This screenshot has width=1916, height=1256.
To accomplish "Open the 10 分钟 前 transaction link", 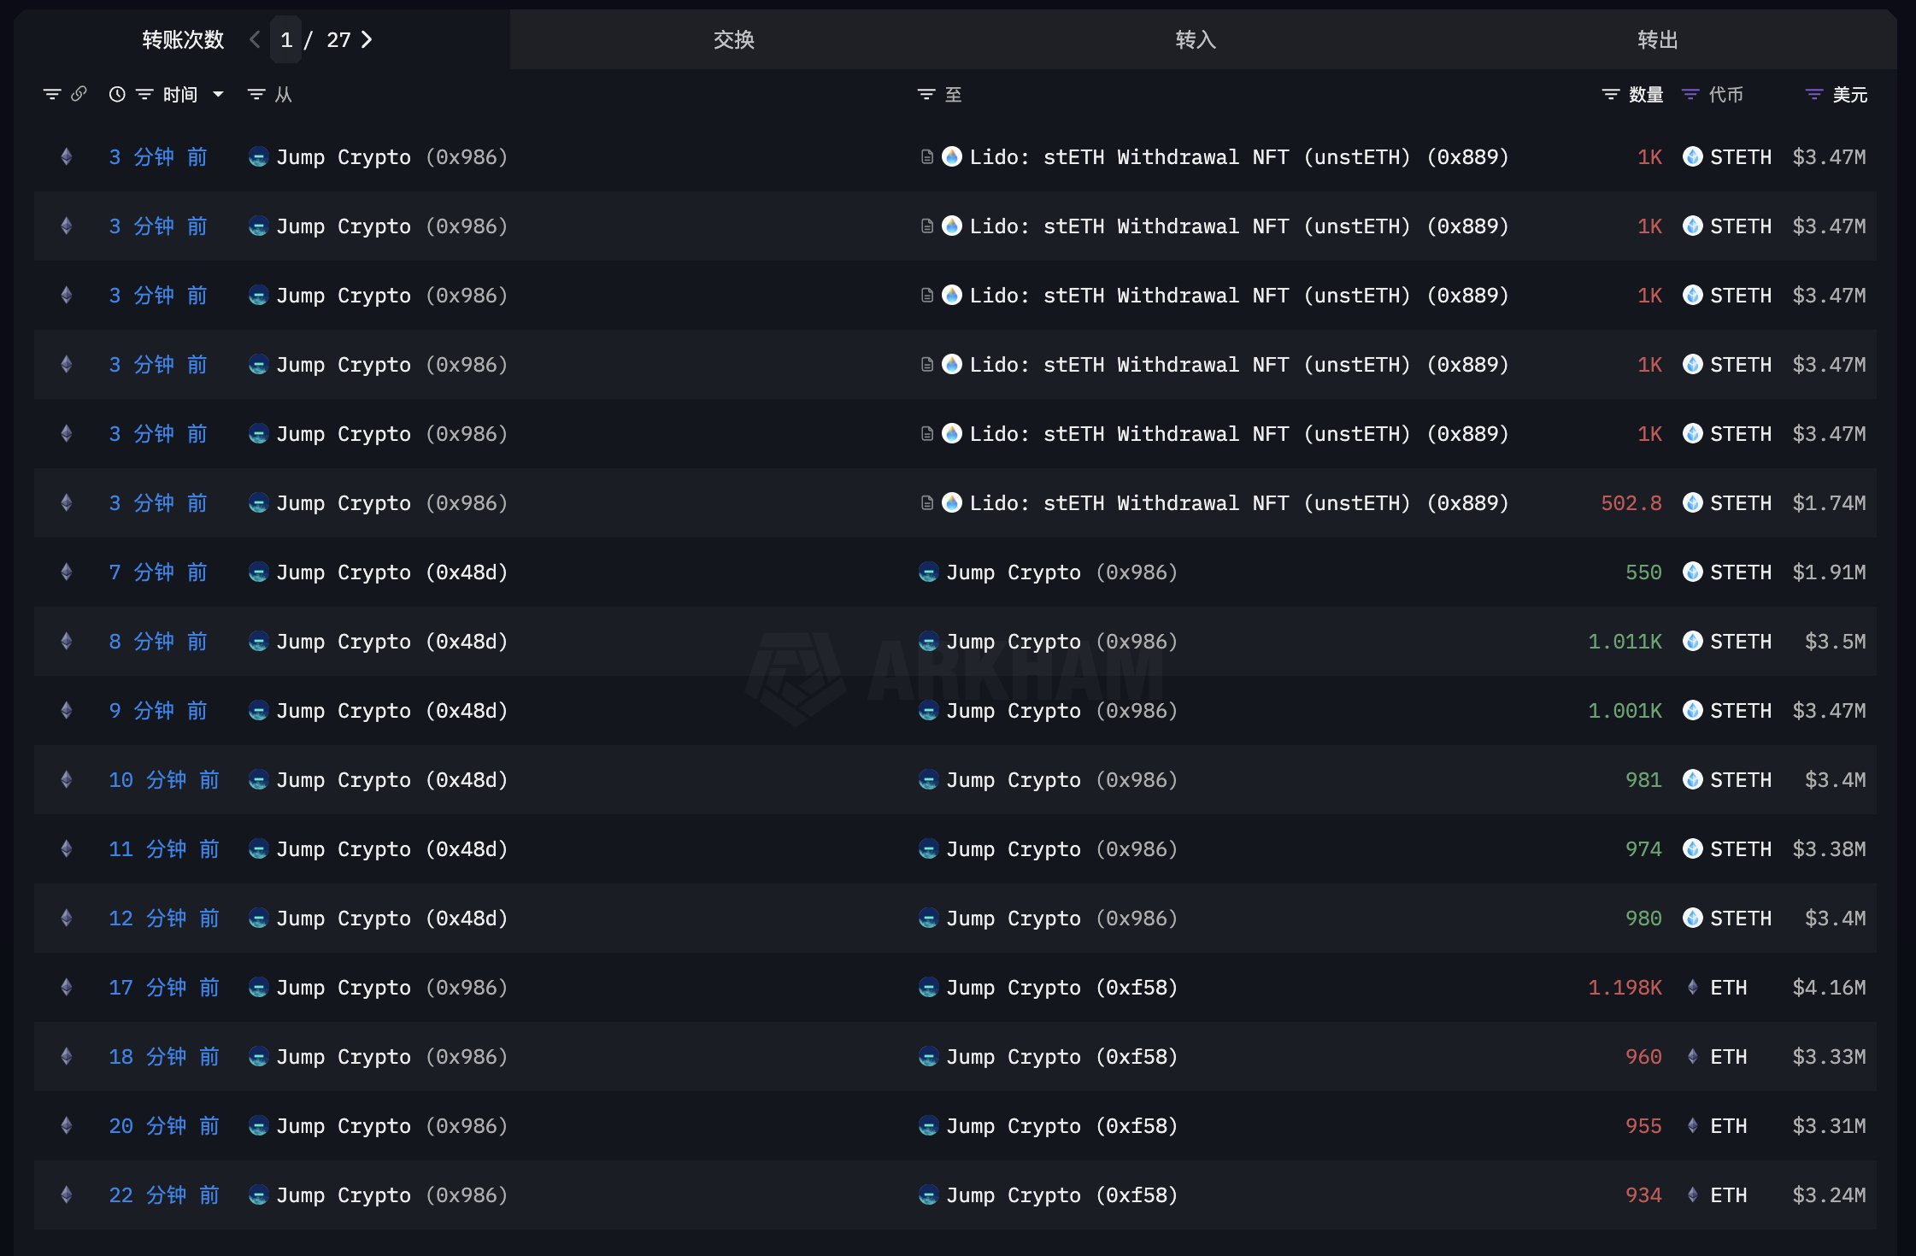I will pos(164,779).
